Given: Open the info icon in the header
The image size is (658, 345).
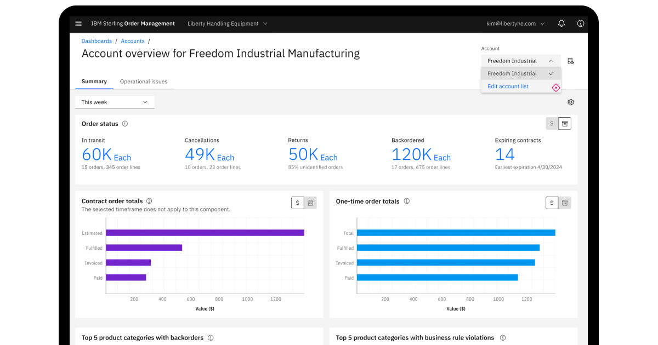Looking at the screenshot, I should 581,24.
